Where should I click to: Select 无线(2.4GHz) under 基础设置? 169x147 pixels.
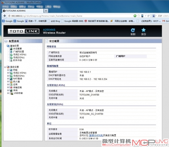[20, 54]
